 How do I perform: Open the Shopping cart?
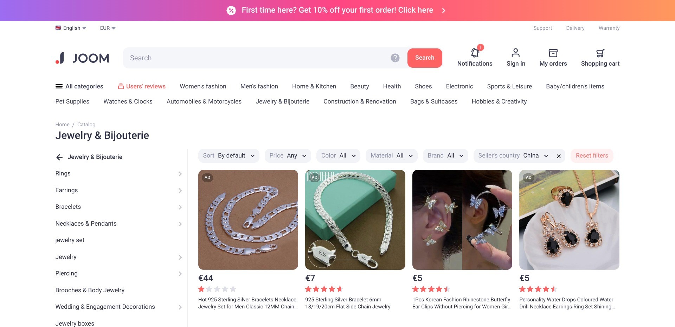[x=600, y=53]
